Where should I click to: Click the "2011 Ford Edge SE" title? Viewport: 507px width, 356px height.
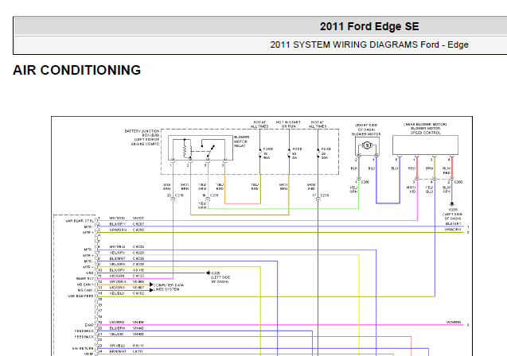[369, 26]
